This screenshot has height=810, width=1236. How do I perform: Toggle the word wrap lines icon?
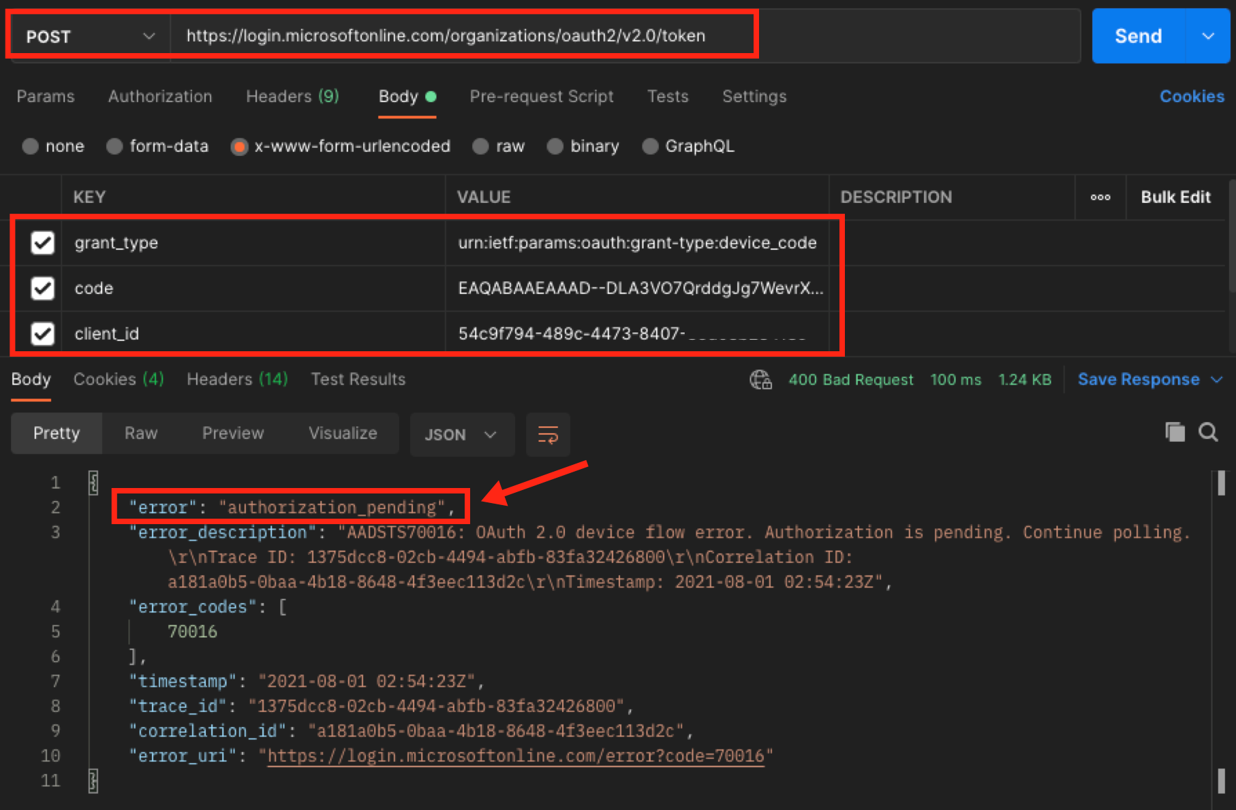[x=548, y=434]
